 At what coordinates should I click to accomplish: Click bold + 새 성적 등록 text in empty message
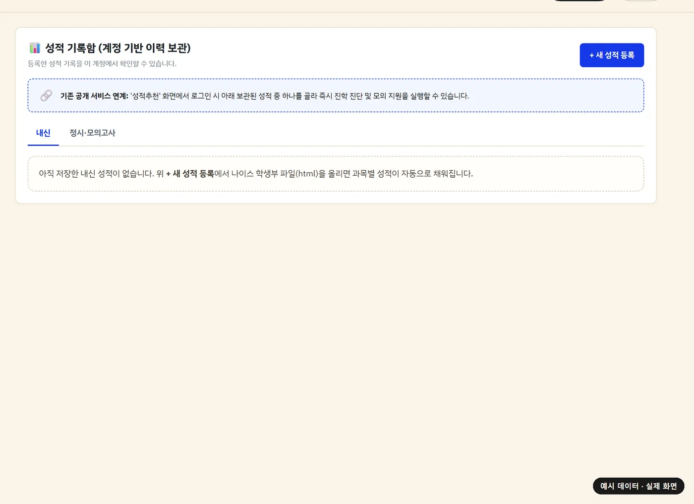[x=190, y=174]
